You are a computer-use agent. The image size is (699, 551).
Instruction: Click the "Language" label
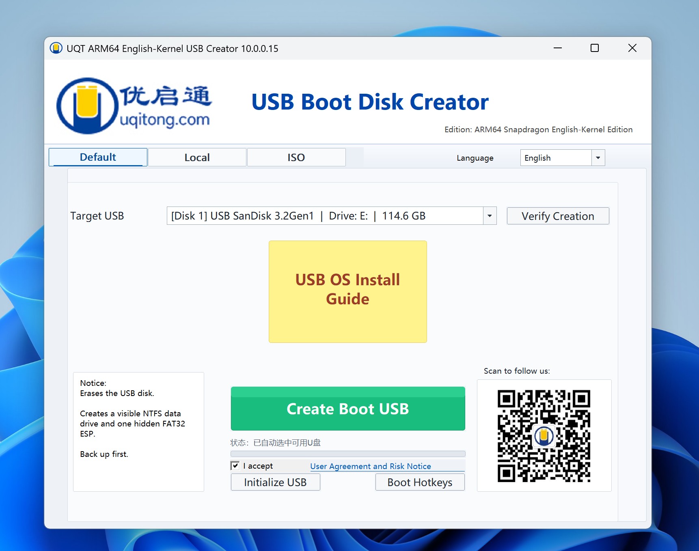[x=475, y=158]
